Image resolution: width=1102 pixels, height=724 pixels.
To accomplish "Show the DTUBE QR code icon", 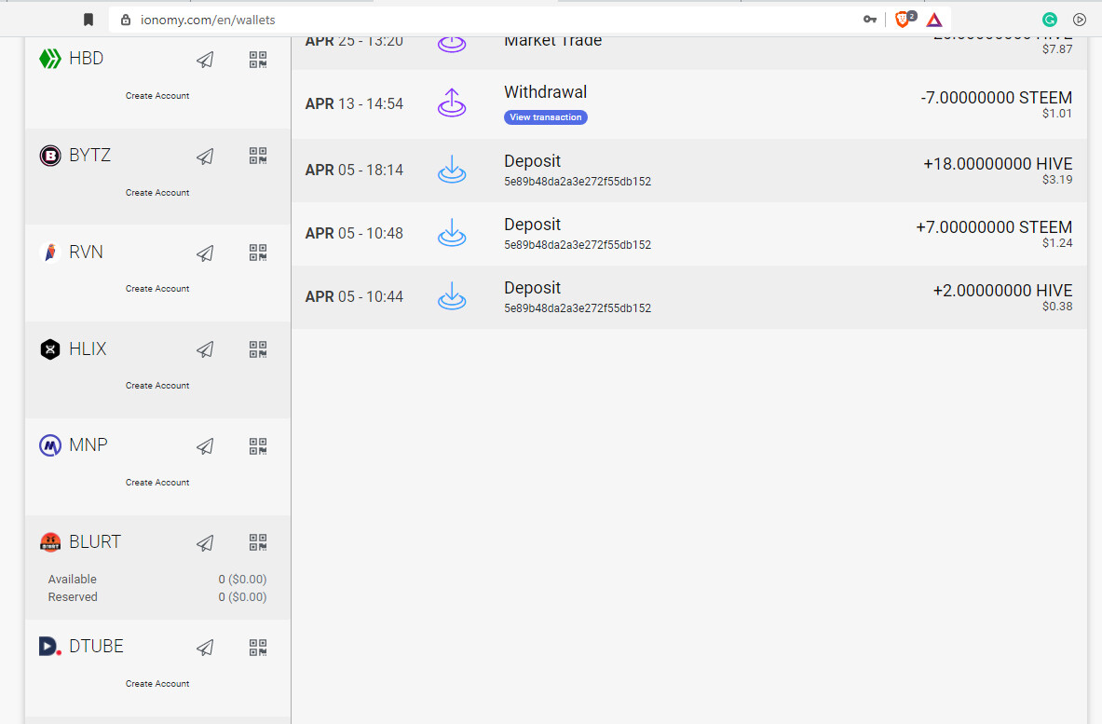I will tap(258, 648).
